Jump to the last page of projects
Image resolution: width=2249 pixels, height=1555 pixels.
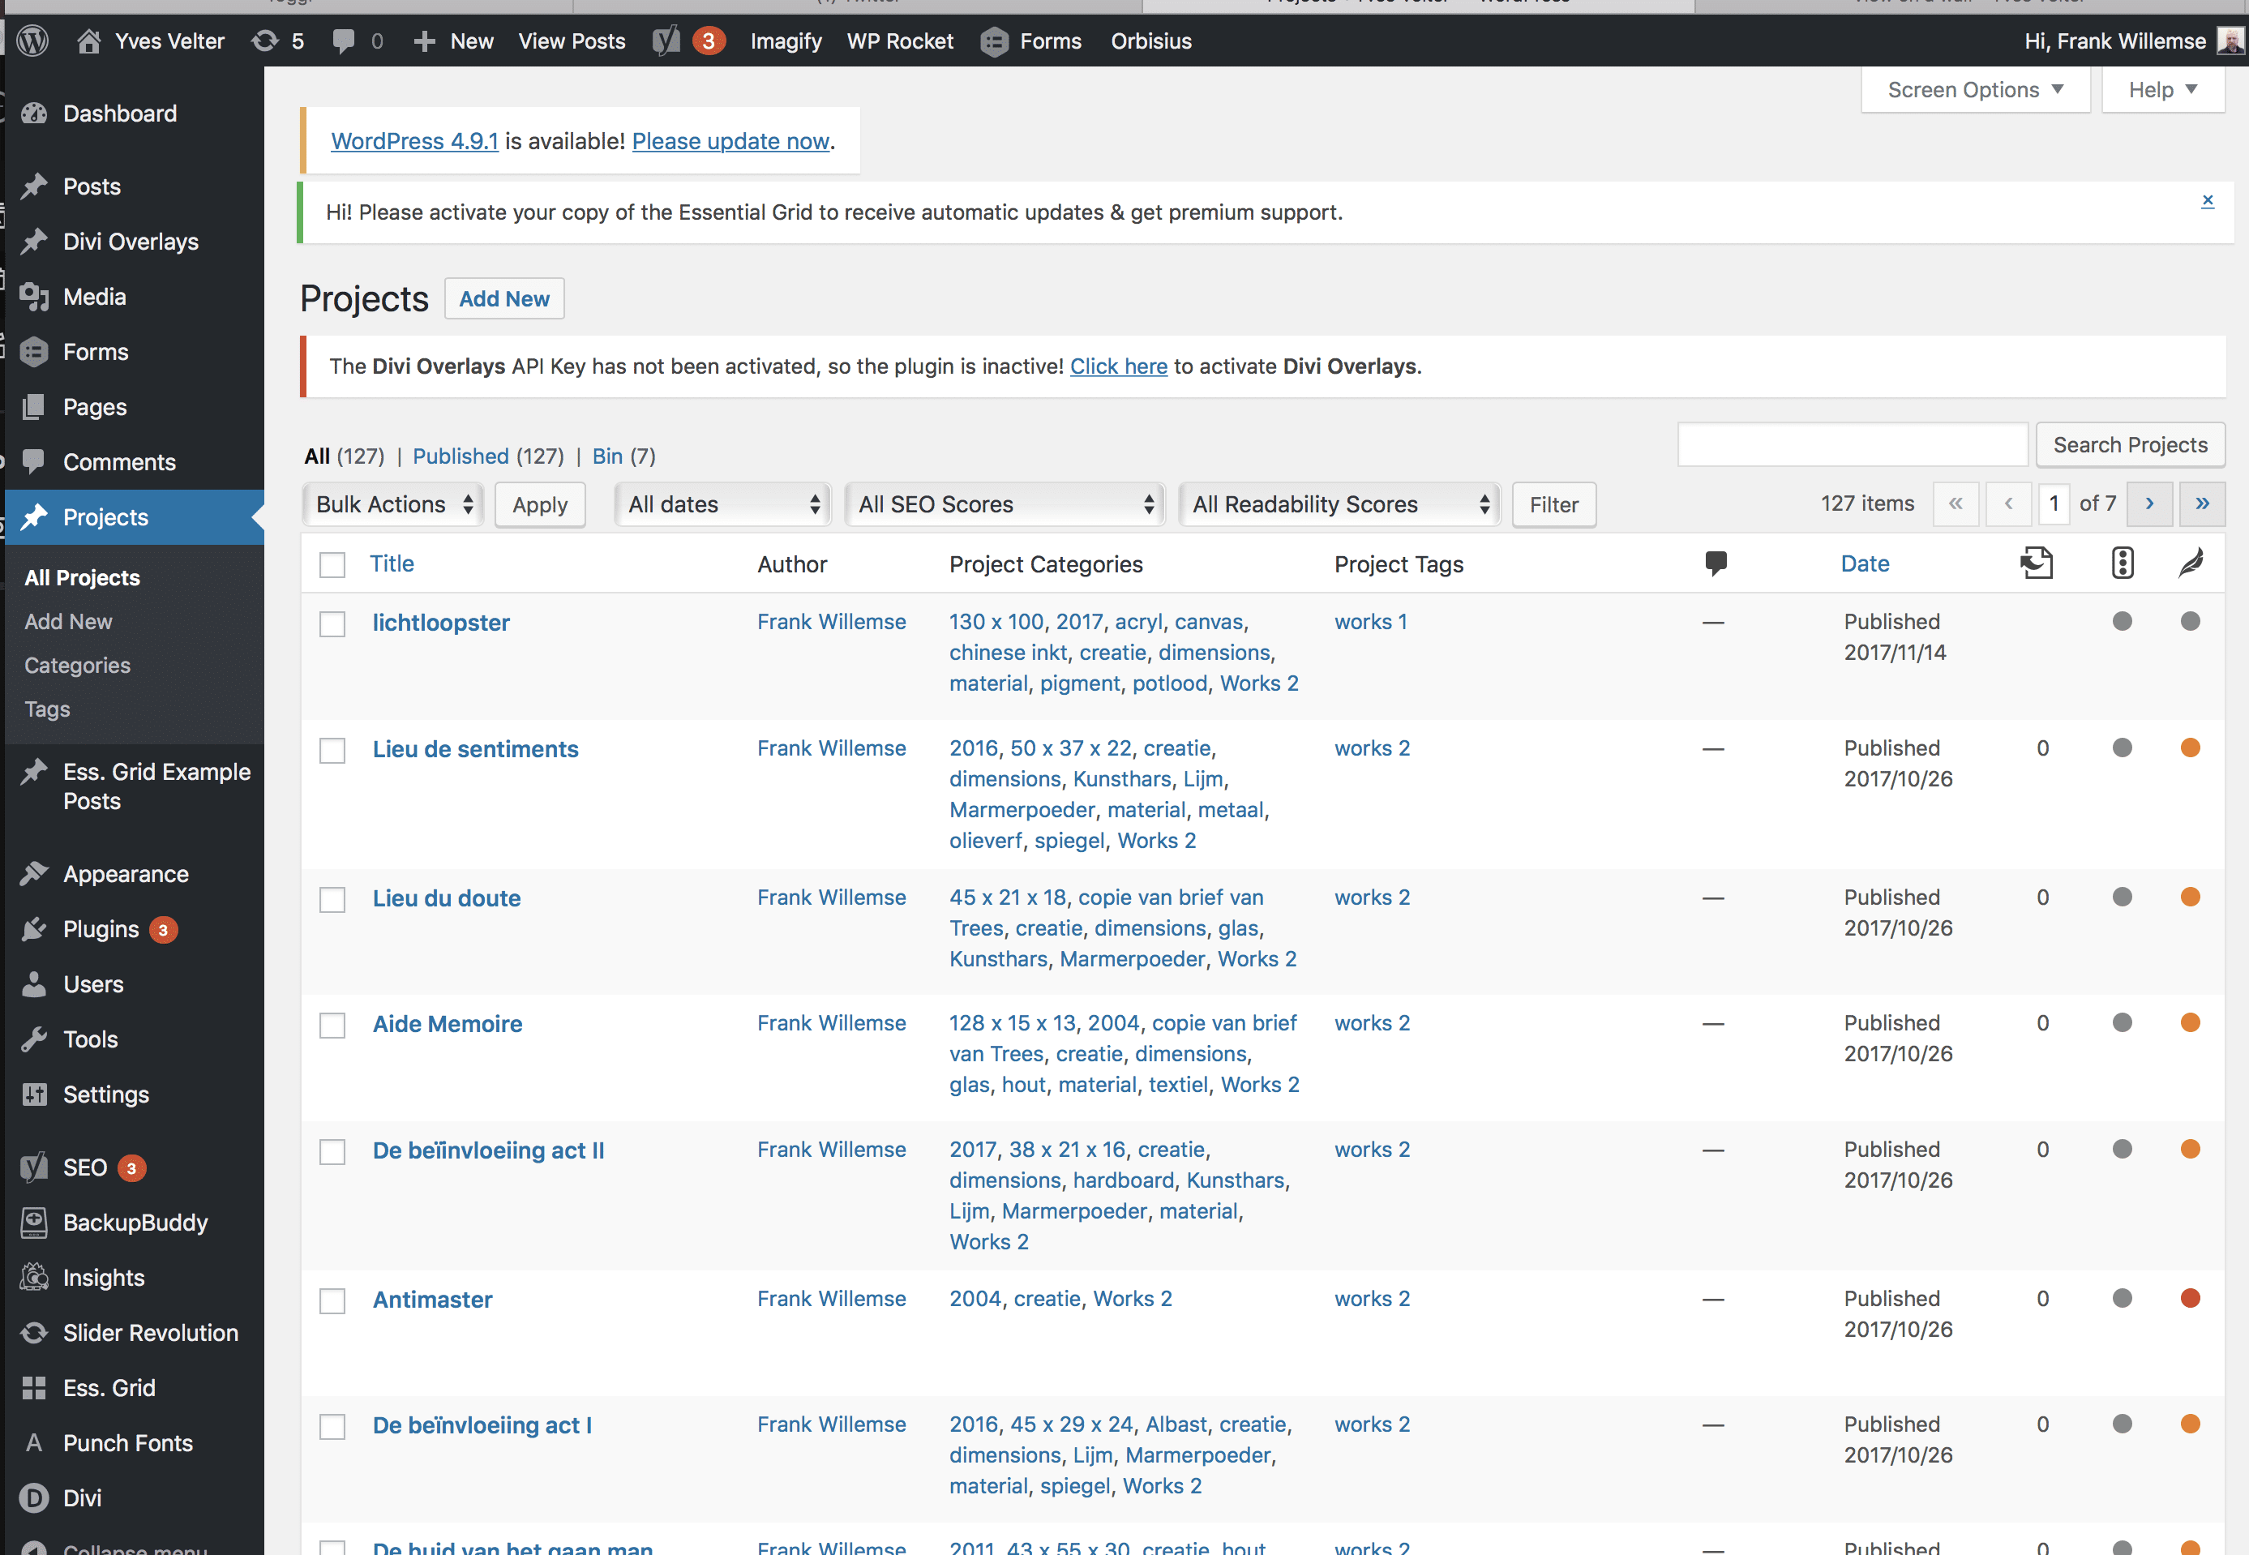coord(2202,503)
